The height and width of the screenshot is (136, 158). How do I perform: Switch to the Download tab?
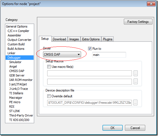59,39
